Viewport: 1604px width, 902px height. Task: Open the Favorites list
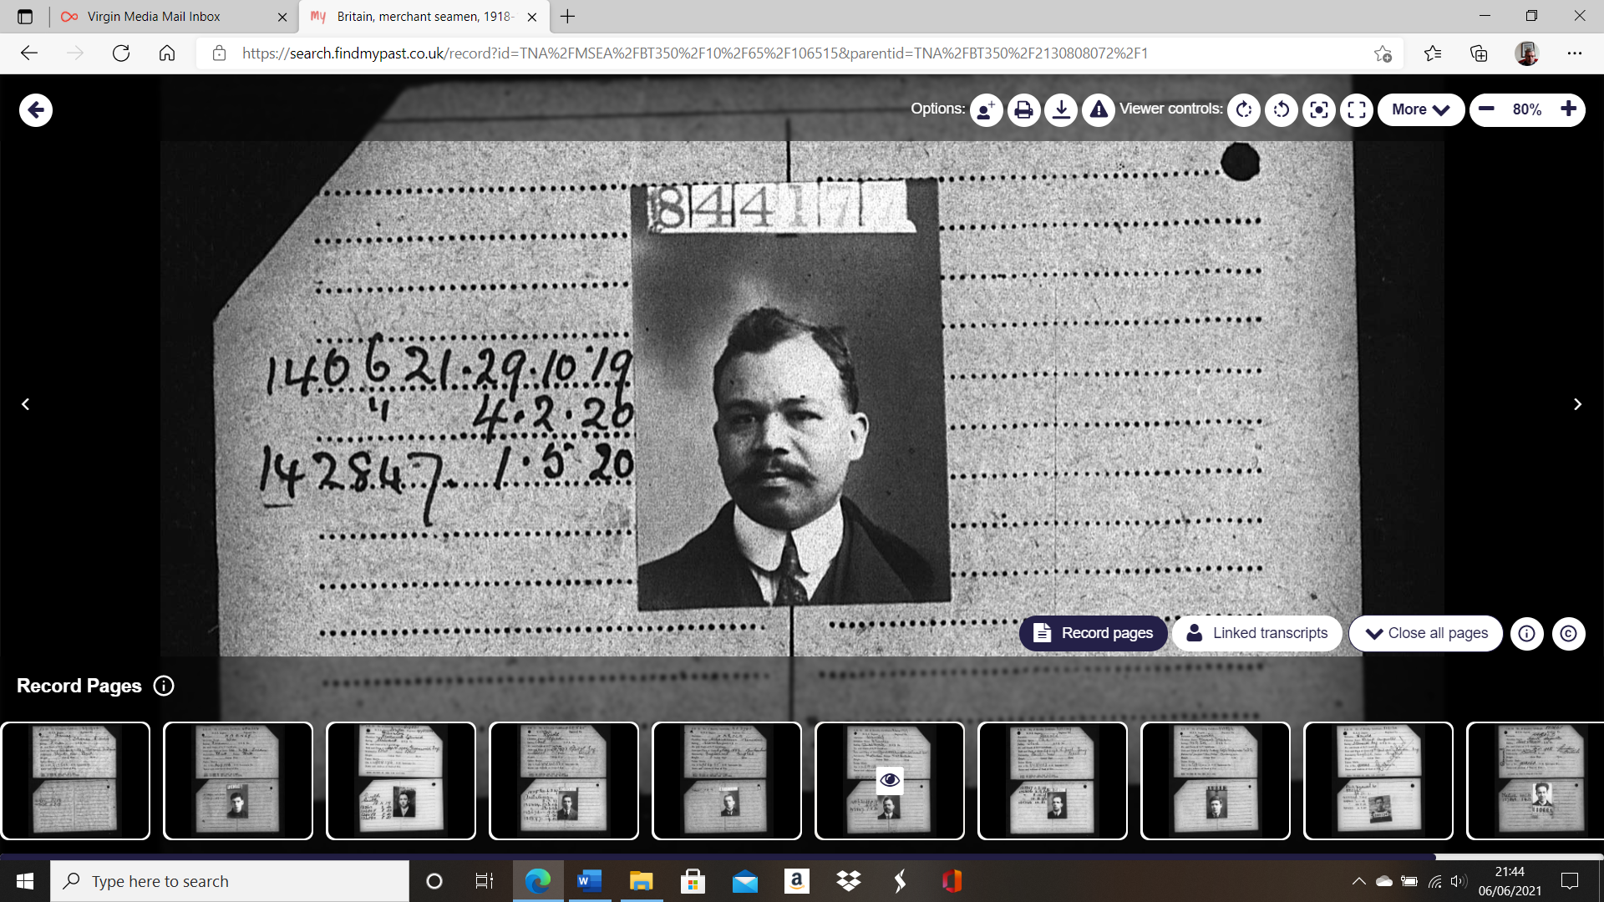(x=1433, y=53)
